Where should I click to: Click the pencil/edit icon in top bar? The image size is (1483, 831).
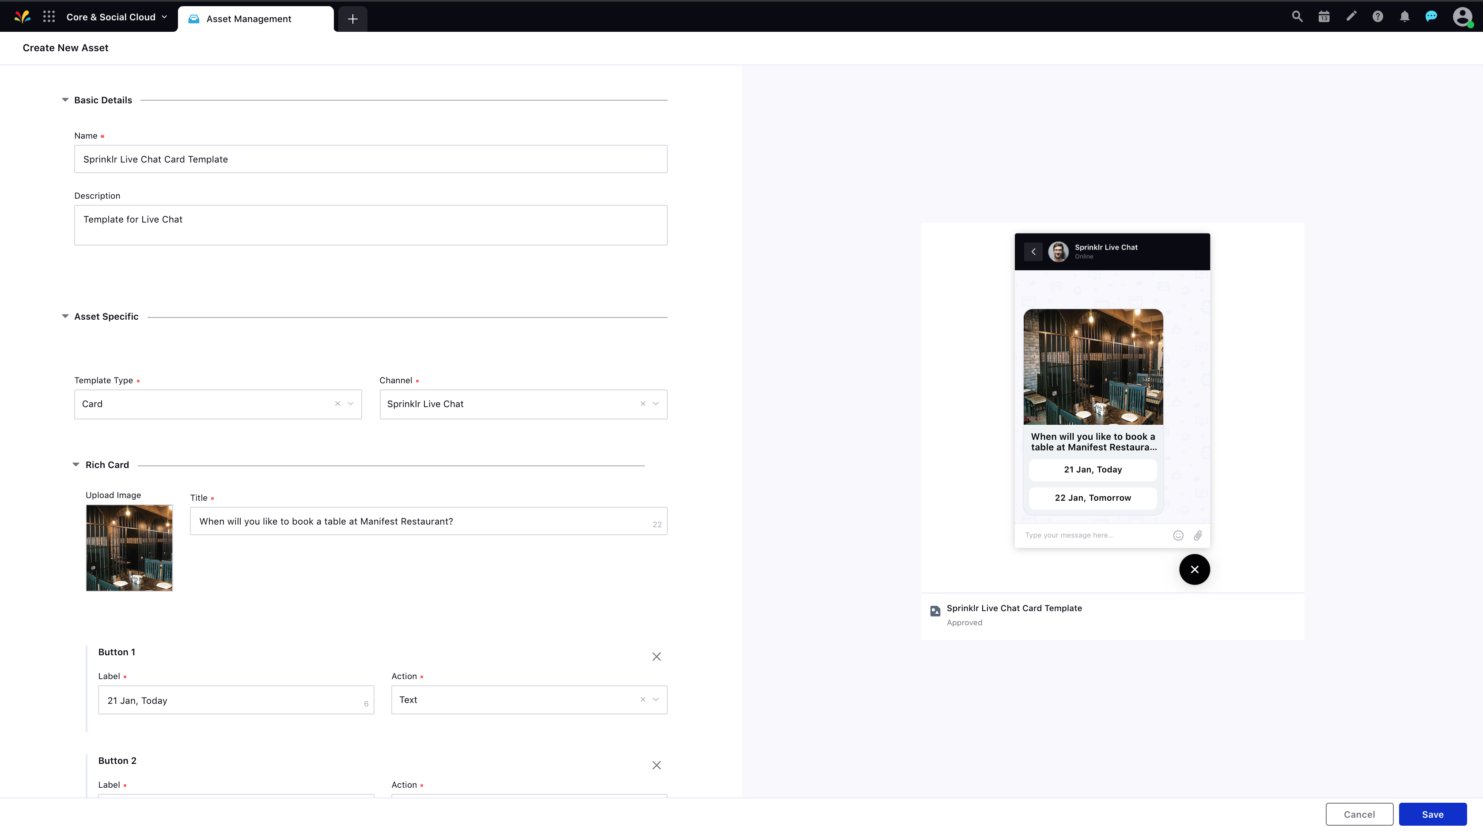pyautogui.click(x=1351, y=15)
